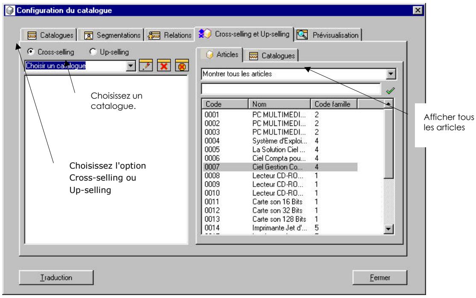Click the edit pencil icon beside catalogue dropdown

146,66
